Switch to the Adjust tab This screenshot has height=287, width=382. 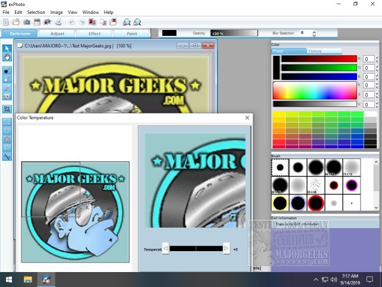pos(57,33)
